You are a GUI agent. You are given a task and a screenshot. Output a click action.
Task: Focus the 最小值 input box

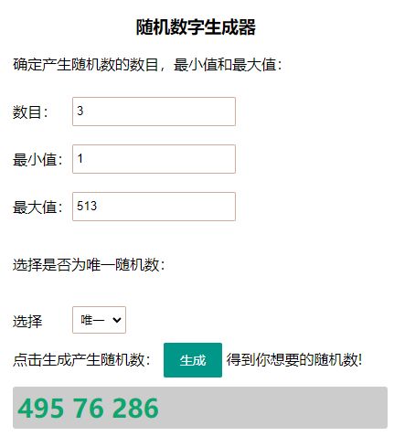154,159
